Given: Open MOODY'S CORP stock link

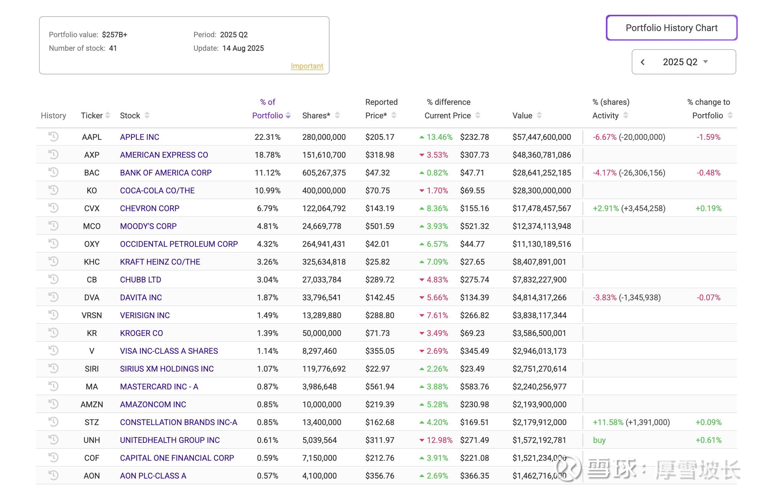Looking at the screenshot, I should point(148,226).
